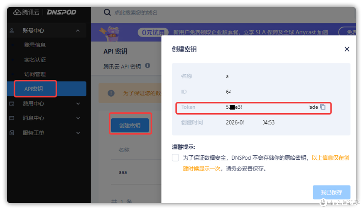This screenshot has height=210, width=363.
Task: Open the 费用中心 menu label
Action: pos(33,104)
